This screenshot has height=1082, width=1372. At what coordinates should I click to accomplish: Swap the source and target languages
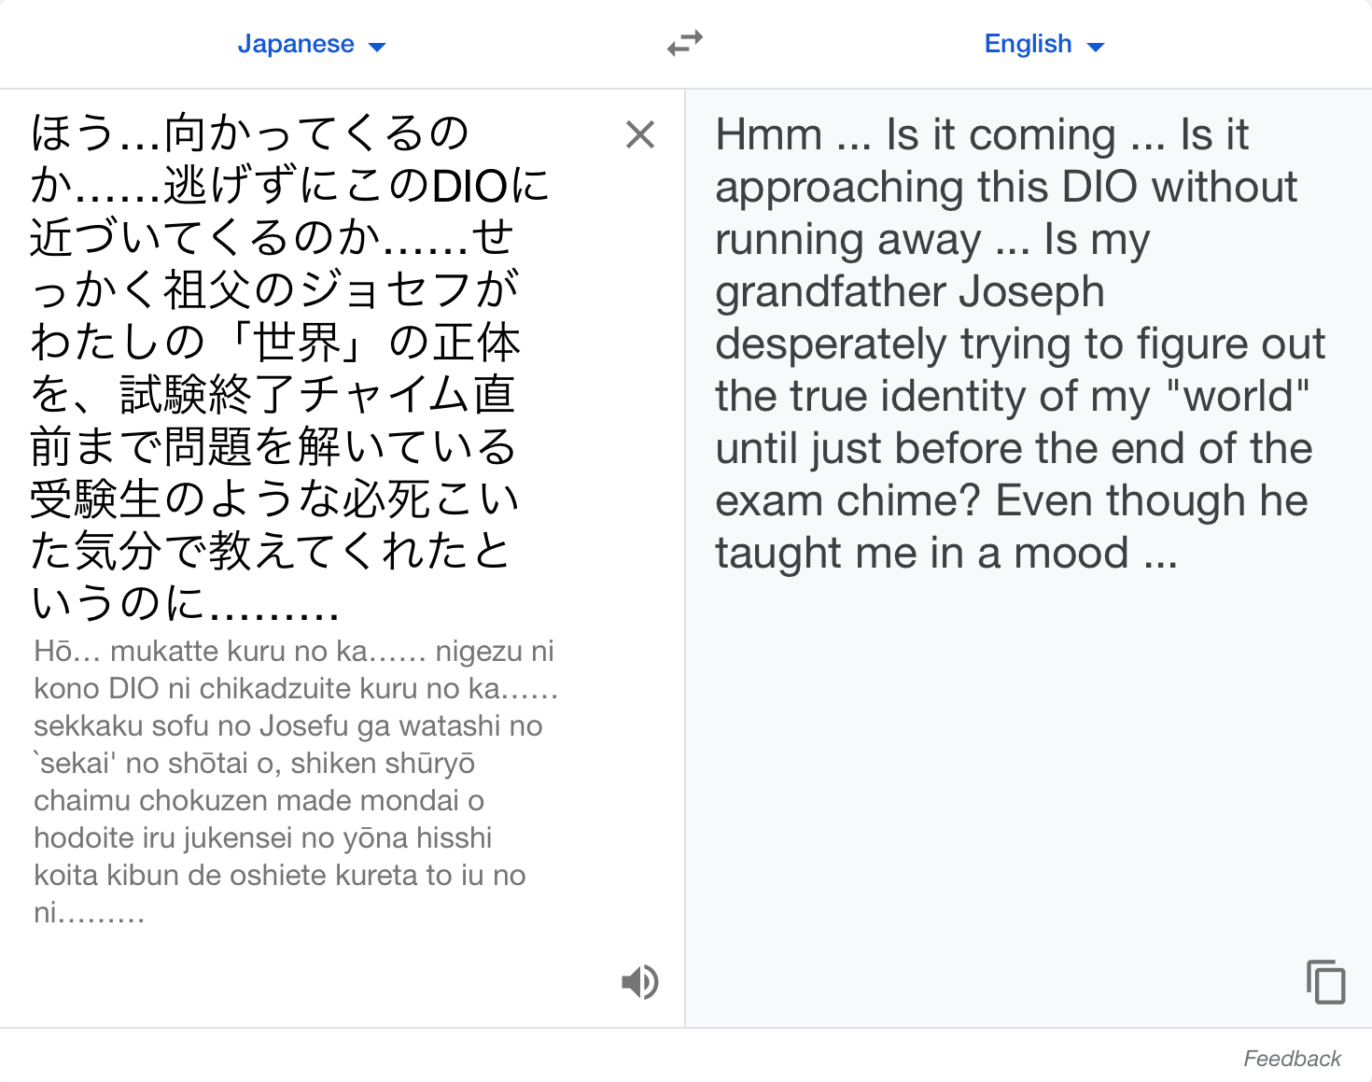[685, 44]
